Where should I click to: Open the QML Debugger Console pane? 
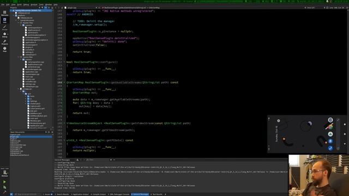click(x=119, y=194)
